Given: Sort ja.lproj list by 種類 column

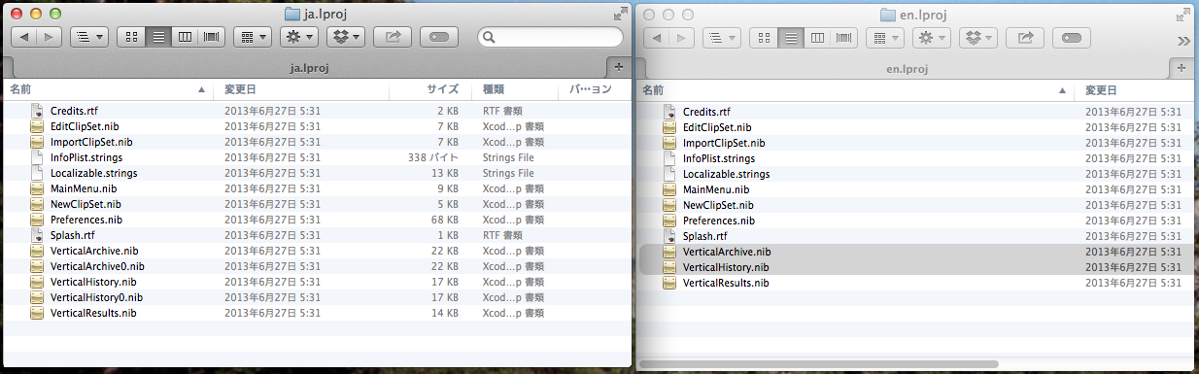Looking at the screenshot, I should tap(516, 89).
